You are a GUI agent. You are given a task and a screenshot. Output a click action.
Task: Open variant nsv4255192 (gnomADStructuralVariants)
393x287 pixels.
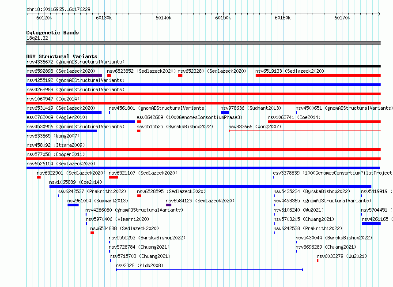point(76,80)
